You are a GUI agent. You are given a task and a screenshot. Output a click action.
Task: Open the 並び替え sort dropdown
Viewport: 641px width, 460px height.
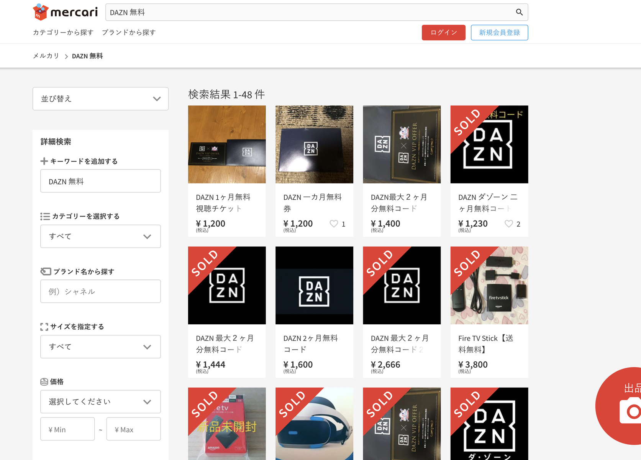pyautogui.click(x=100, y=99)
